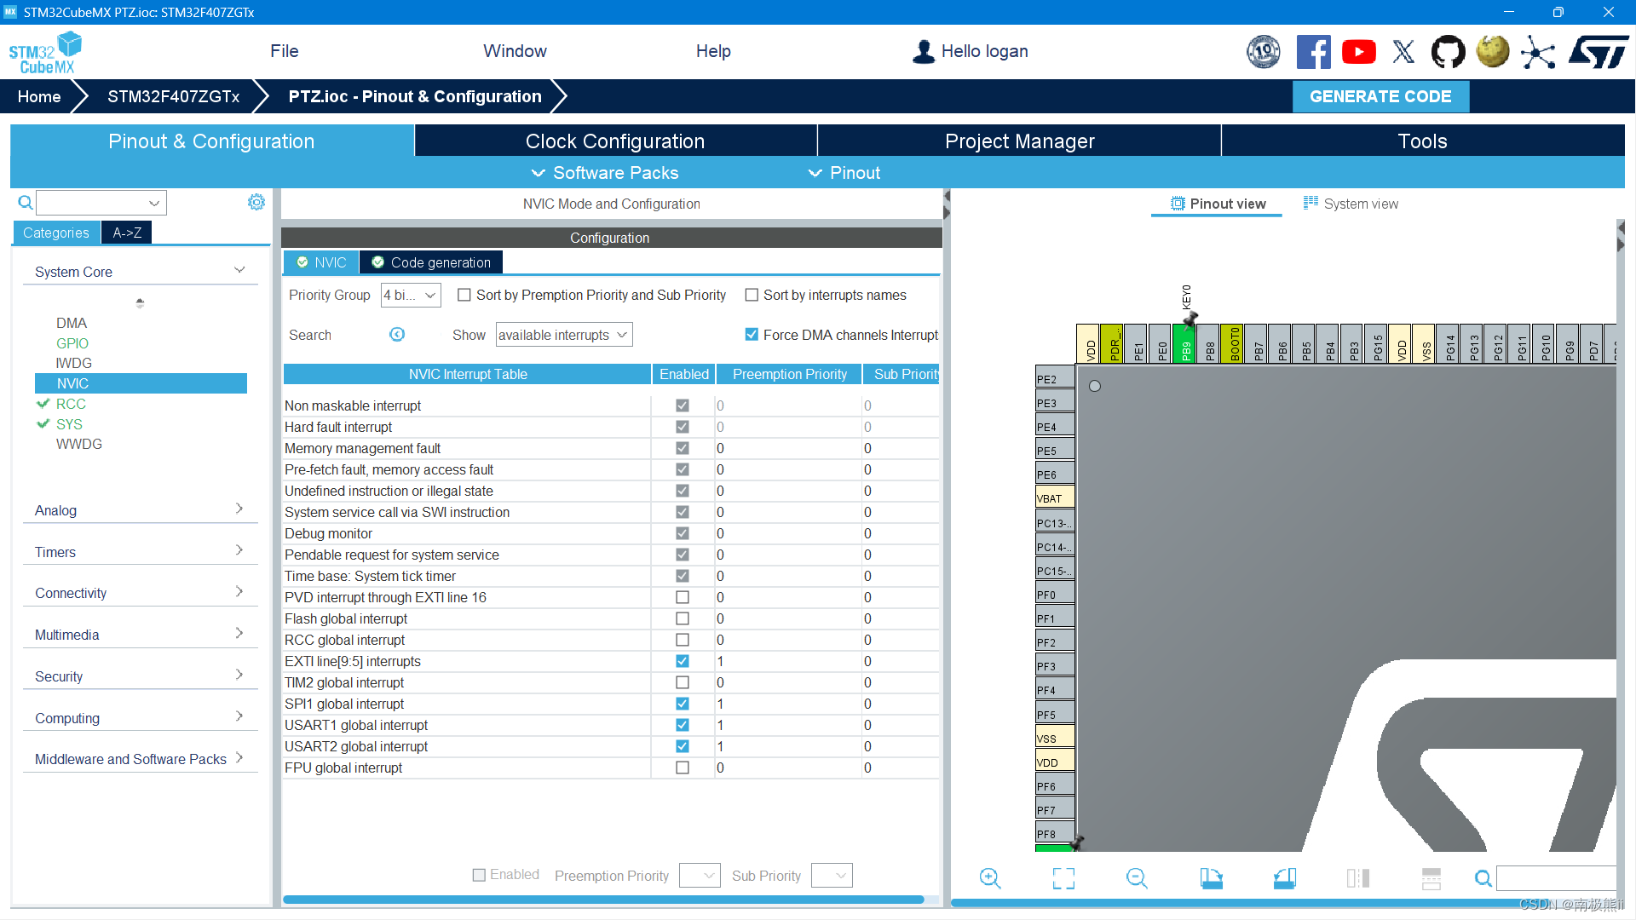Open the File menu
Viewport: 1636px width, 920px height.
285,51
